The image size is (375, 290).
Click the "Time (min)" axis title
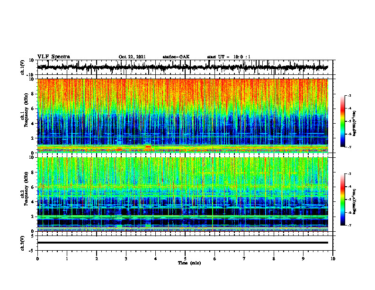(x=189, y=263)
